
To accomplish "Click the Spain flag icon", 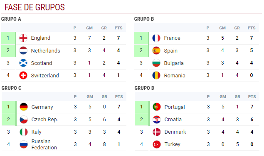I will [156, 50].
